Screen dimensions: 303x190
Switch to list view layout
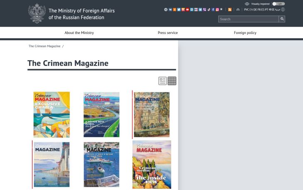pos(162,81)
